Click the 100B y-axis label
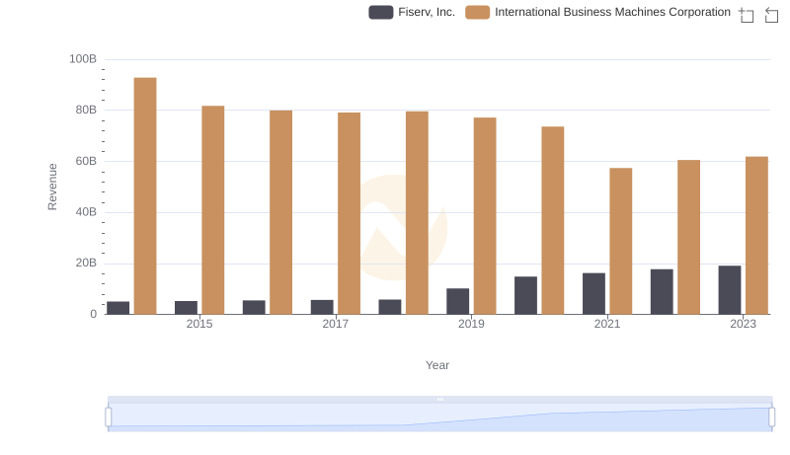The width and height of the screenshot is (790, 455). click(83, 59)
